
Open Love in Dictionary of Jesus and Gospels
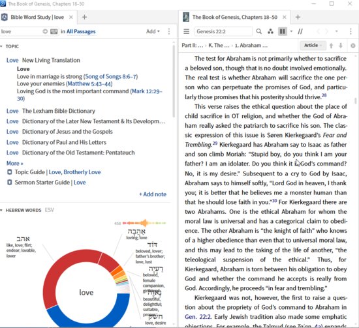click(x=12, y=132)
